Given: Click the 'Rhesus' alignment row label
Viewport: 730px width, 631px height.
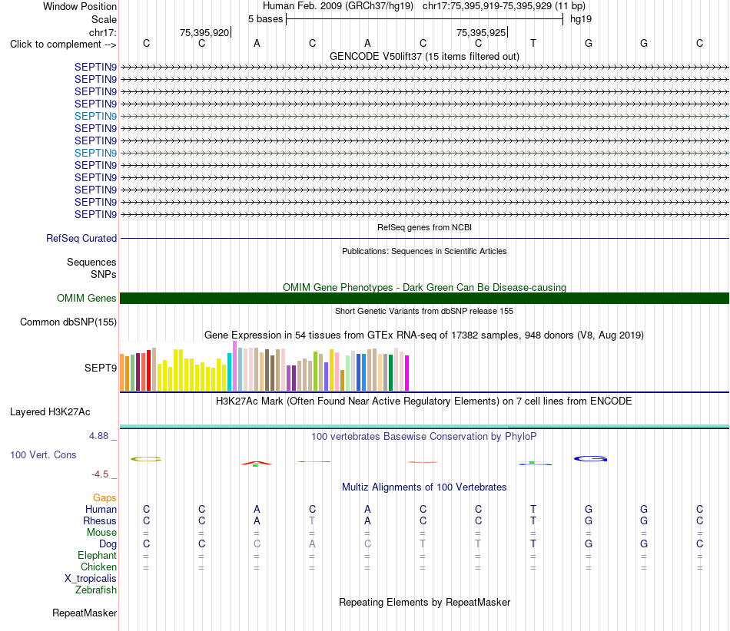Looking at the screenshot, I should pyautogui.click(x=100, y=520).
